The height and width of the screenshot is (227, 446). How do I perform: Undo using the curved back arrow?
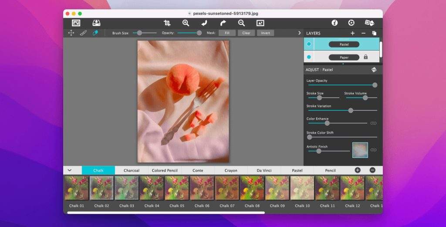[204, 23]
